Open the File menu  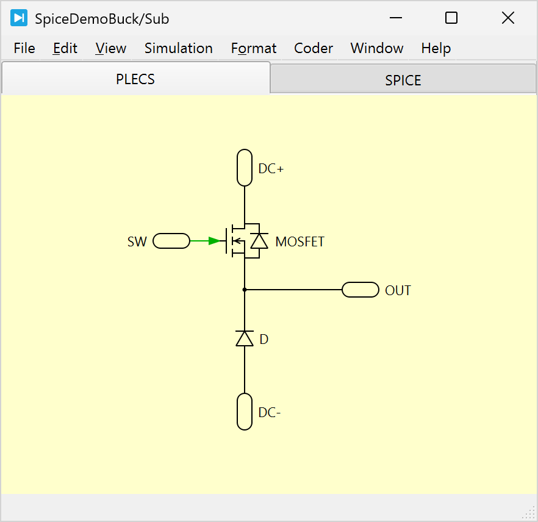coord(24,48)
